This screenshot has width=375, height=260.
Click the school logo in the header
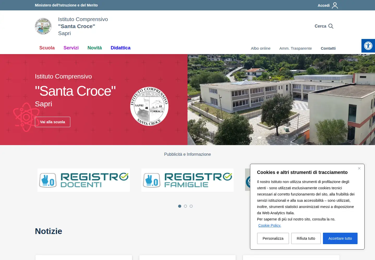[x=43, y=26]
